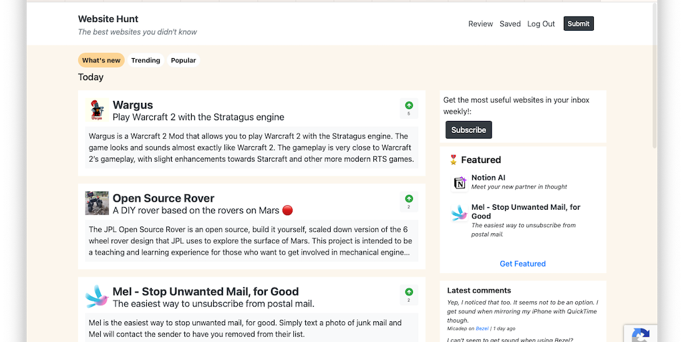Upvote the Mel unwanted mail listing

click(409, 294)
